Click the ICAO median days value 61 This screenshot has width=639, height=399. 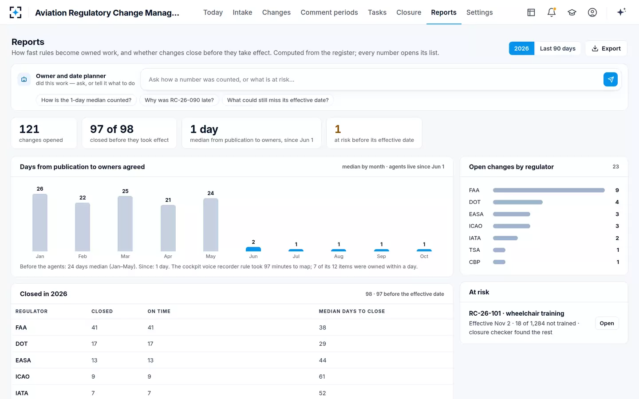coord(322,377)
